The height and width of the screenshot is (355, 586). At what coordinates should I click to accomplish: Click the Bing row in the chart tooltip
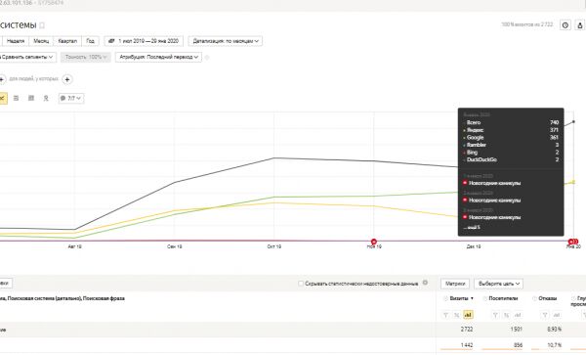click(511, 153)
